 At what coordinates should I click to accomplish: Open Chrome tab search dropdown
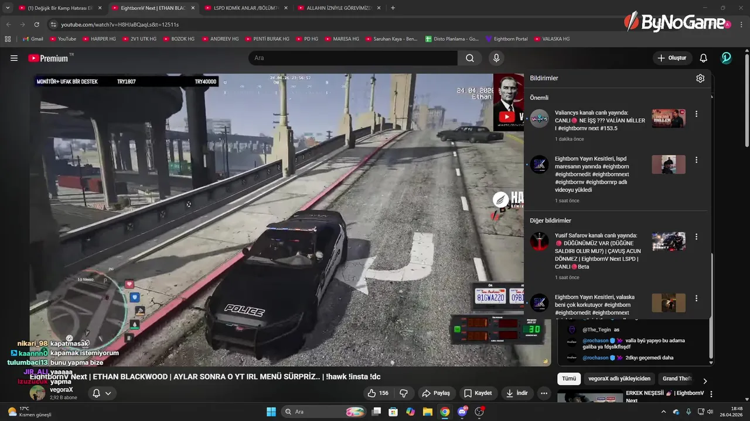(x=8, y=8)
